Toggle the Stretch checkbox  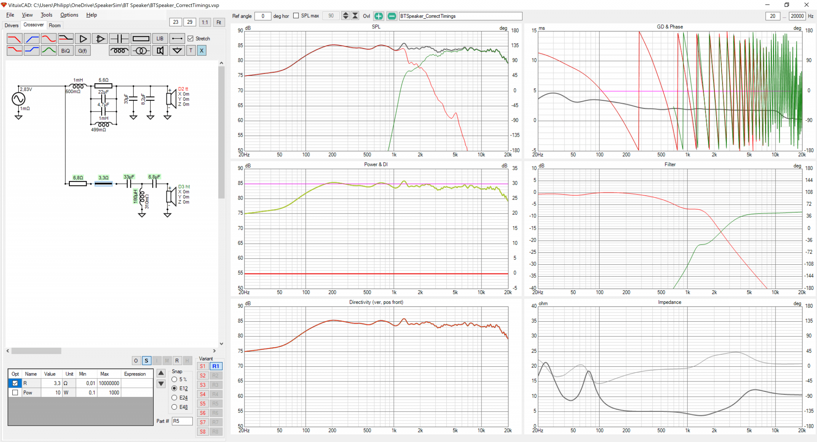[x=191, y=39]
